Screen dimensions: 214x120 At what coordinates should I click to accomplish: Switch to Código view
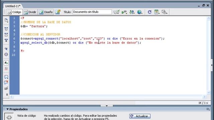[14, 12]
